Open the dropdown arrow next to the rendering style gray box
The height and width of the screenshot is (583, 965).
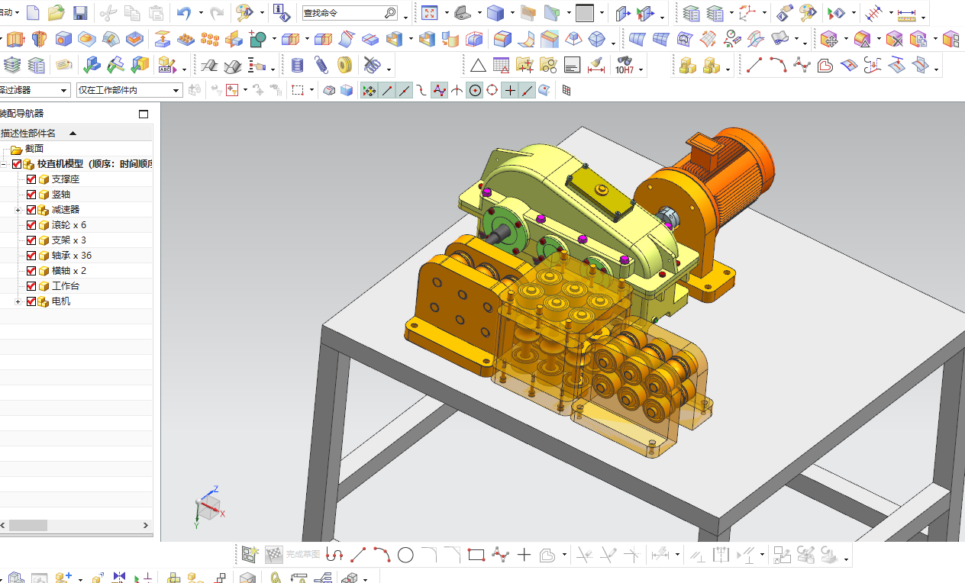click(x=602, y=14)
